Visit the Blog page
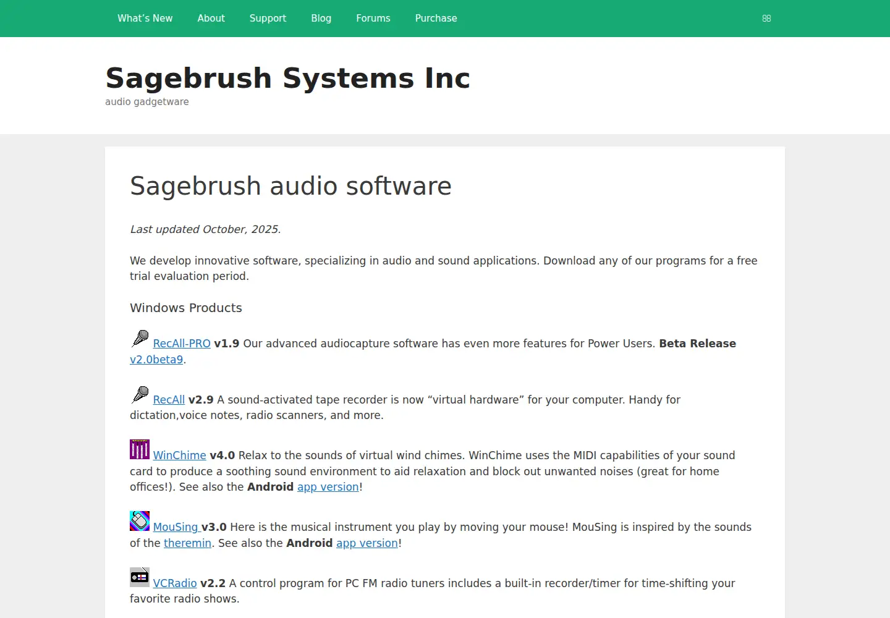 coord(321,19)
